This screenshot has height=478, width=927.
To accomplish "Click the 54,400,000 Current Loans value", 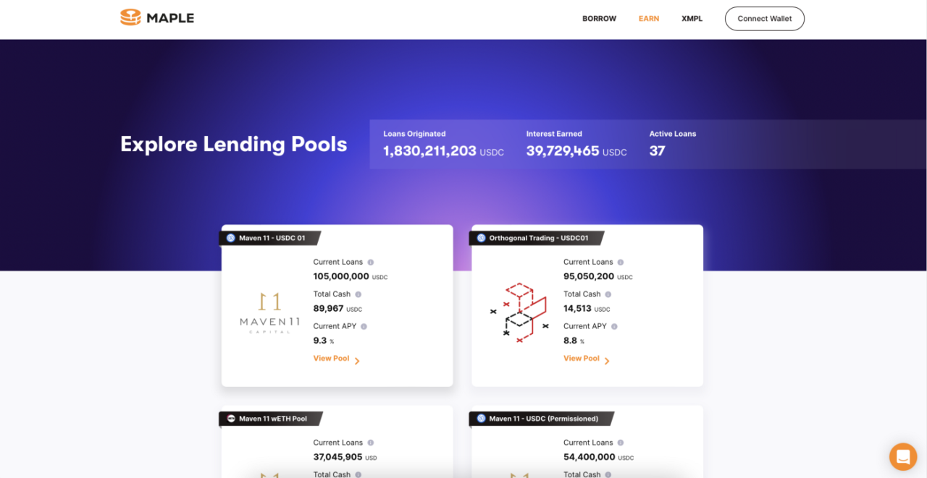I will 590,457.
